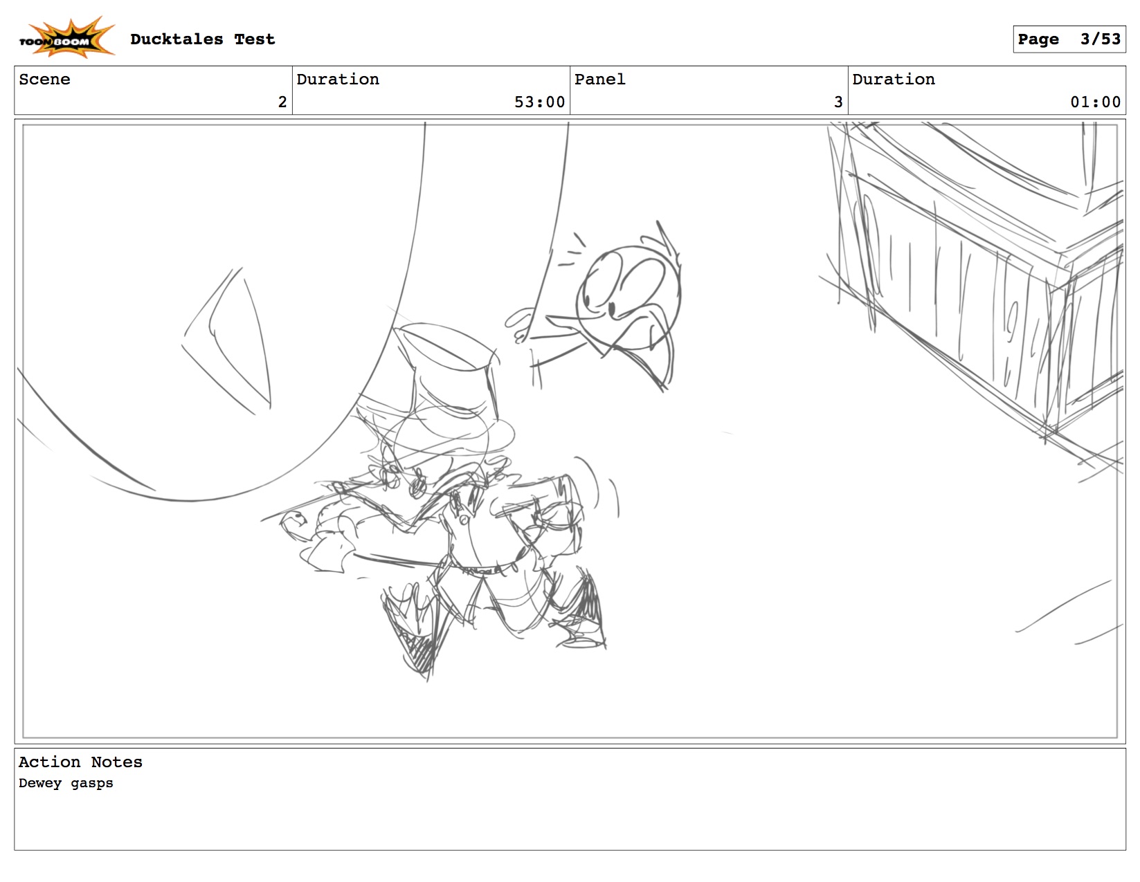Click Dewey's head in the sketch
This screenshot has width=1140, height=882.
point(626,291)
